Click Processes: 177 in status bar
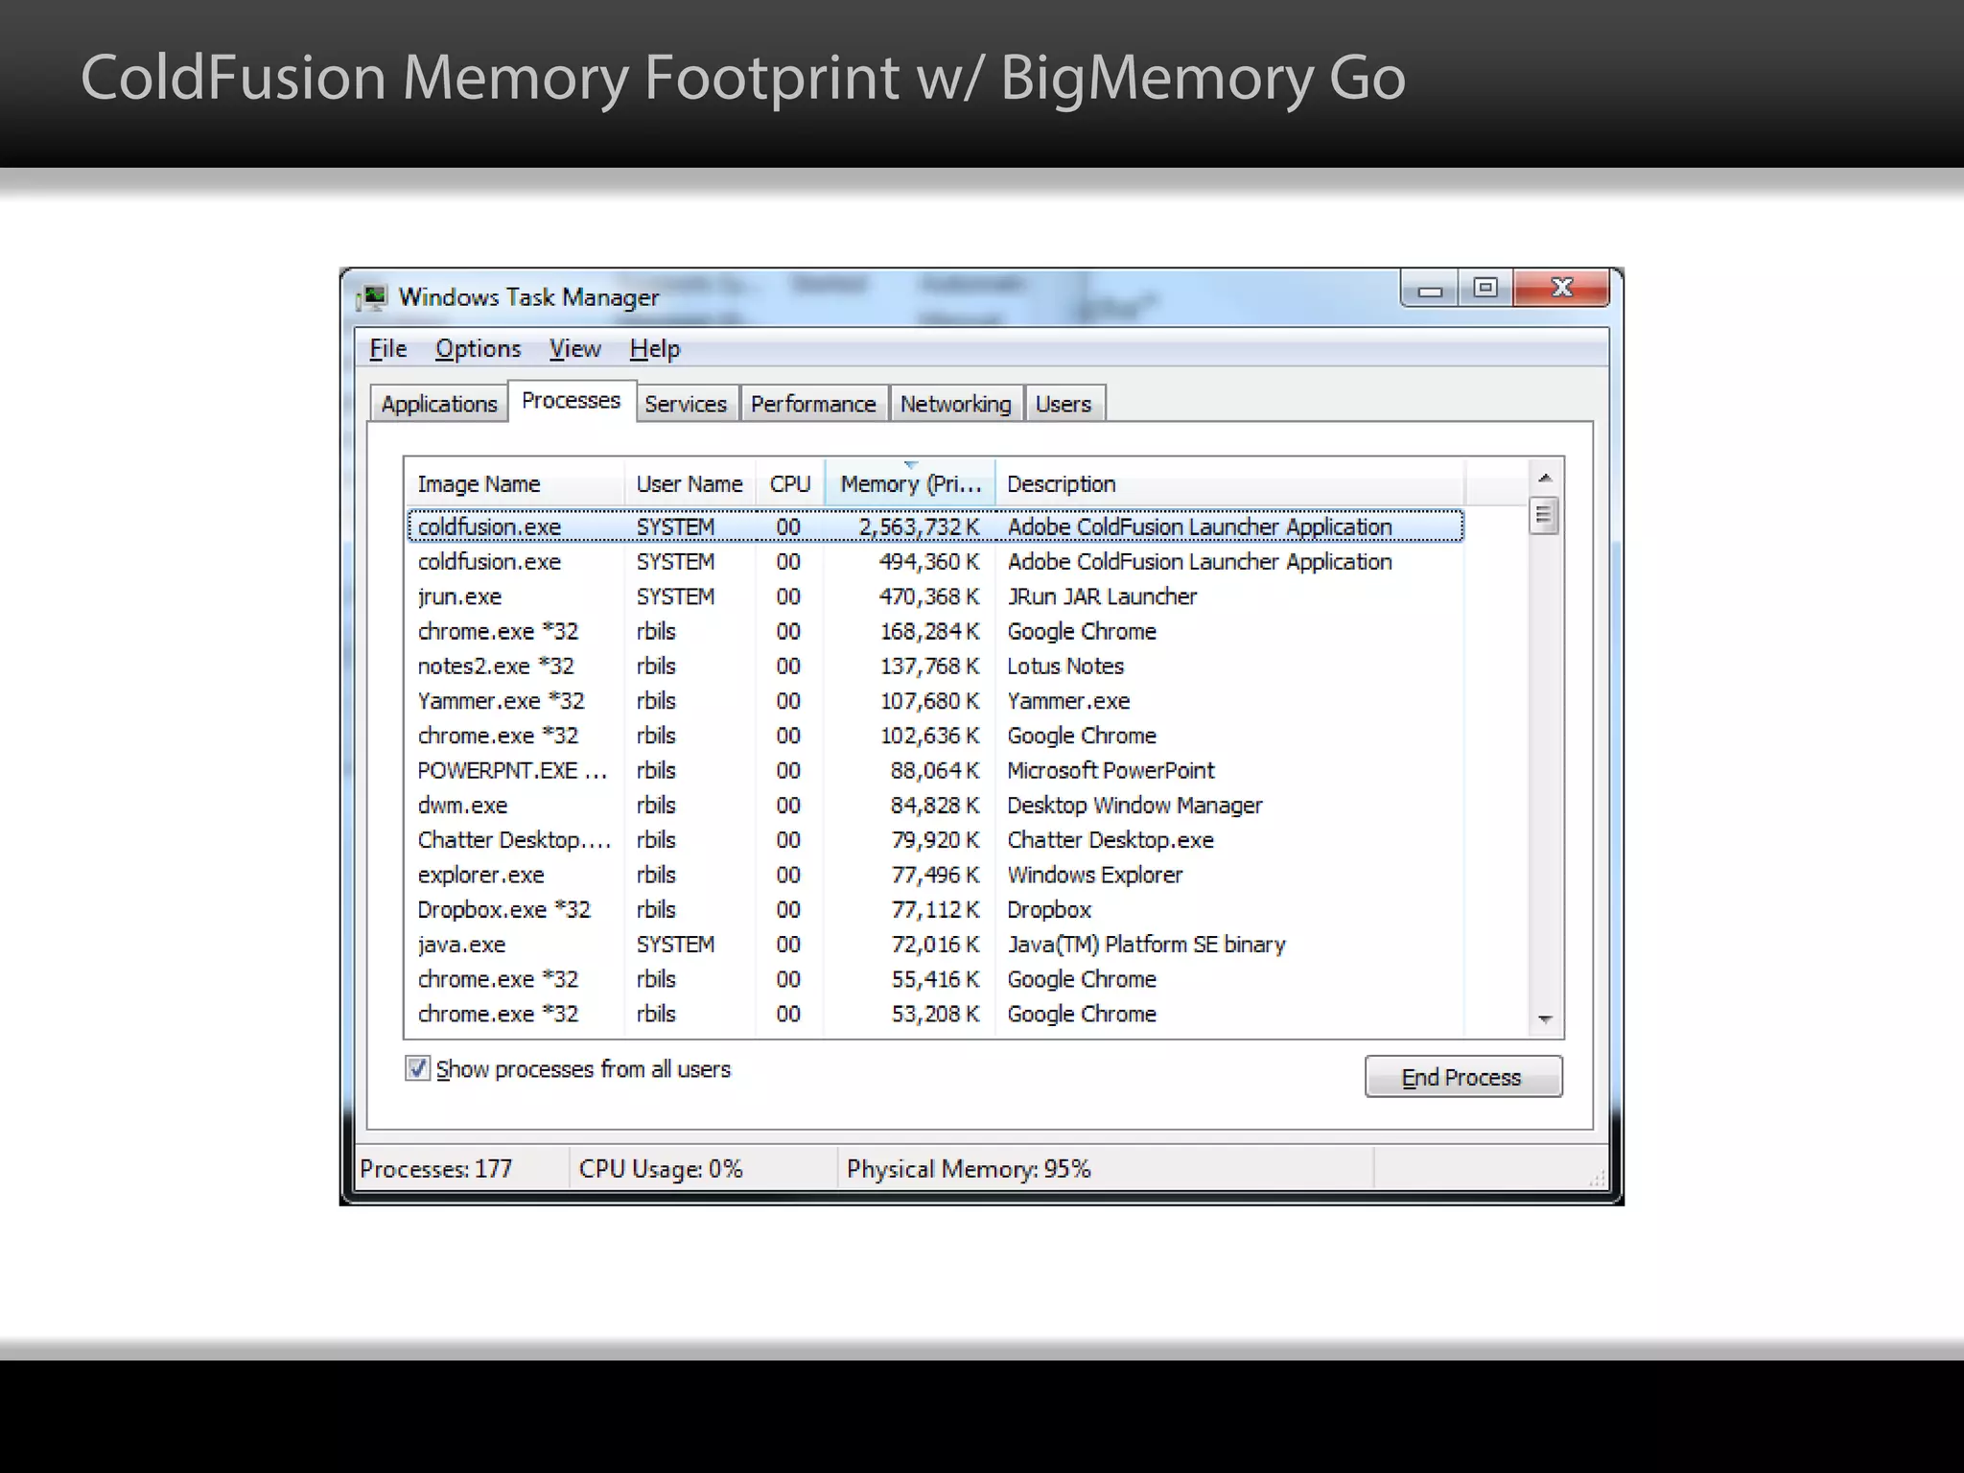The width and height of the screenshot is (1964, 1473). point(436,1169)
